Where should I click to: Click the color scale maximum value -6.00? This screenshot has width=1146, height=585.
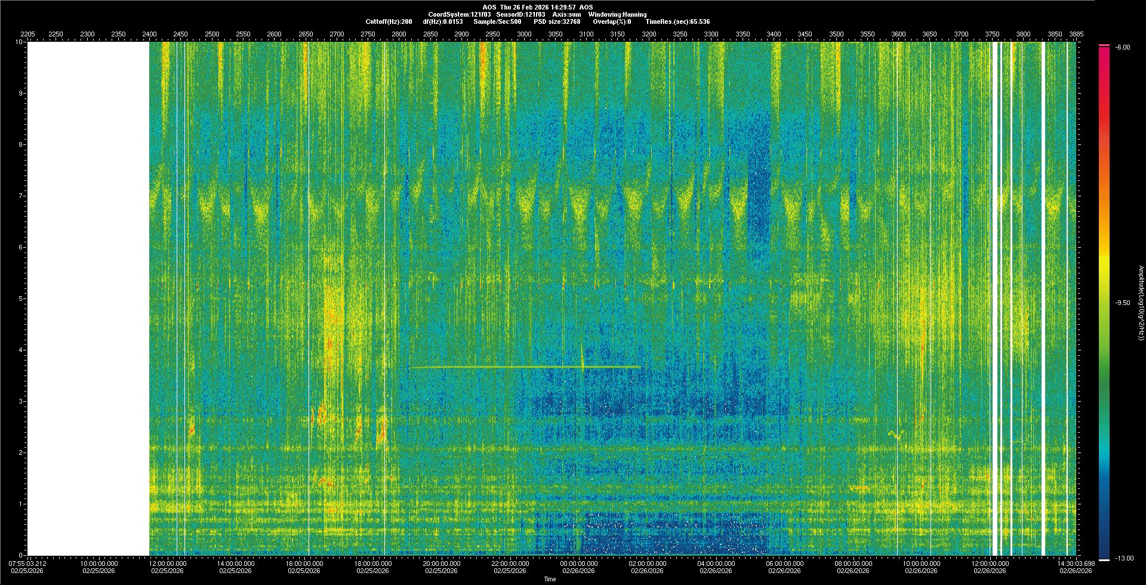[x=1122, y=47]
